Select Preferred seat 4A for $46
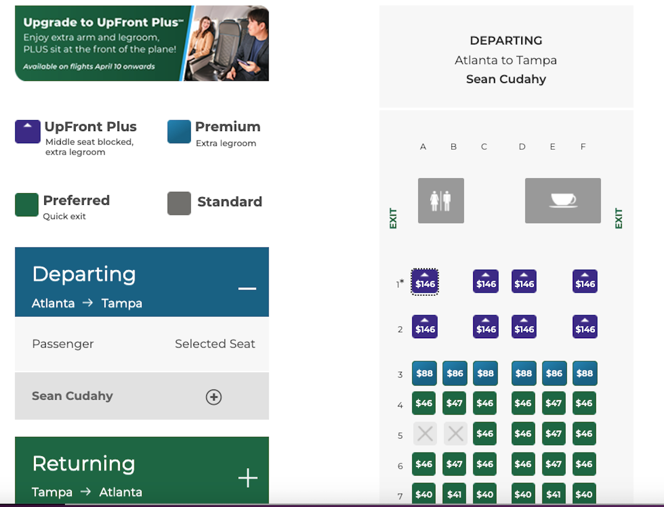 pos(424,403)
